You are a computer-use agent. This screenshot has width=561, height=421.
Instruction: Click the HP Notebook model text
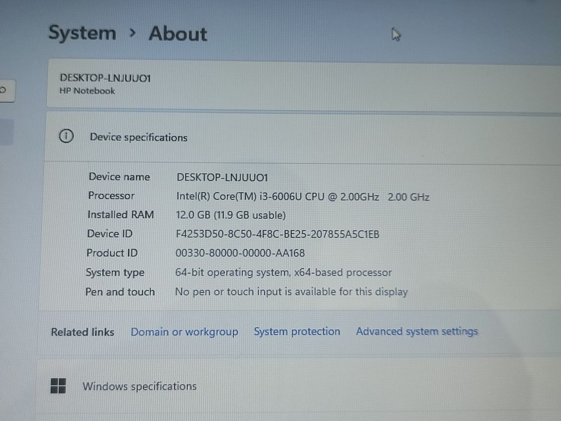(x=87, y=91)
